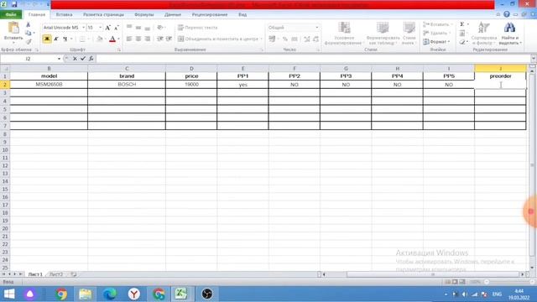Switch to the Insert (Вставка) tab
Screen dimensions: 537x302
pos(64,15)
